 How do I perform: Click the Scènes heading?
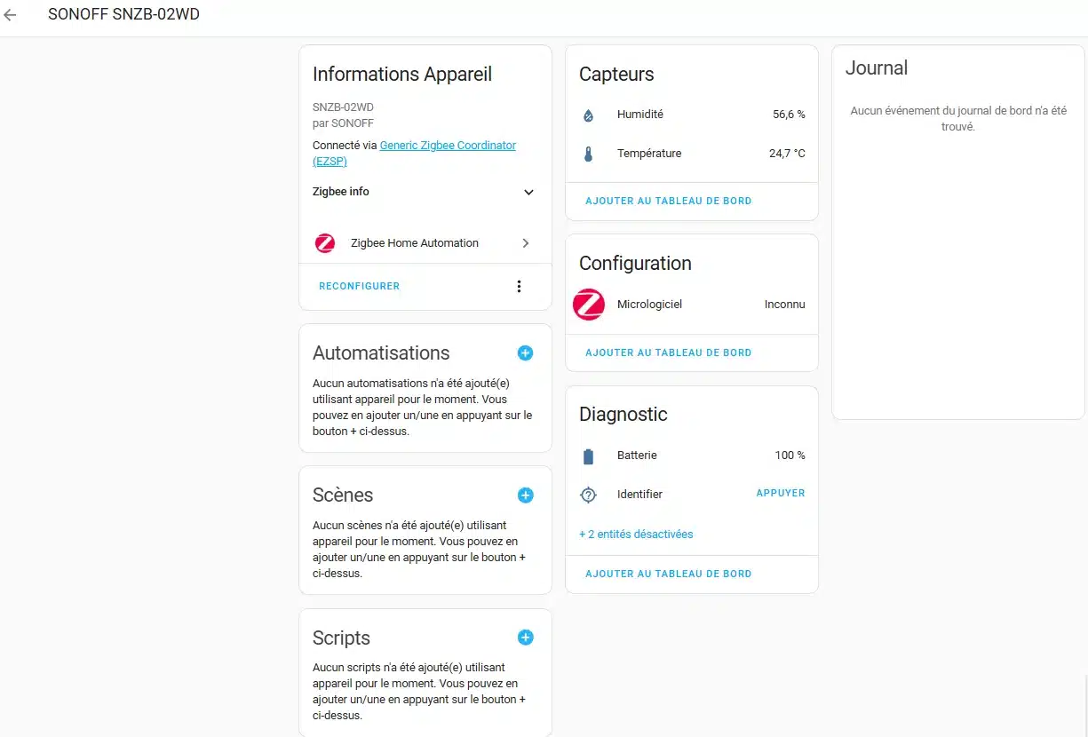coord(343,495)
